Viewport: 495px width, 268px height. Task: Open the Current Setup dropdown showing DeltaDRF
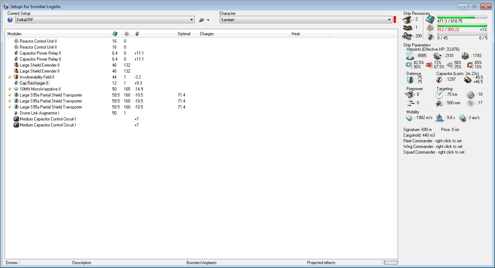[x=105, y=20]
